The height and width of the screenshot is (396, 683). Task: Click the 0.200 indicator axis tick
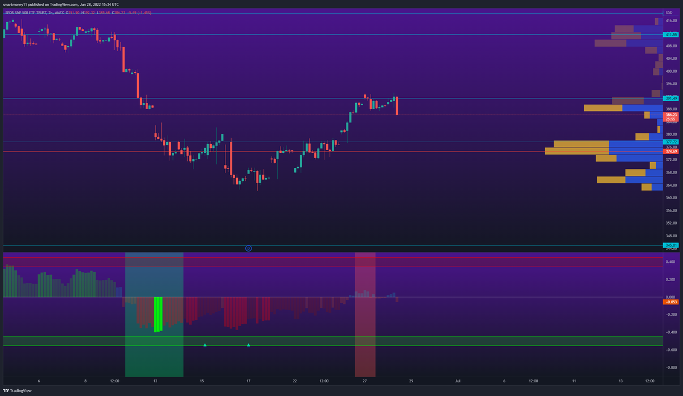(x=671, y=279)
